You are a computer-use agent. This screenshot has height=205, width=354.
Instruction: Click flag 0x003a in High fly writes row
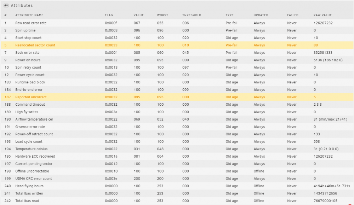111,112
